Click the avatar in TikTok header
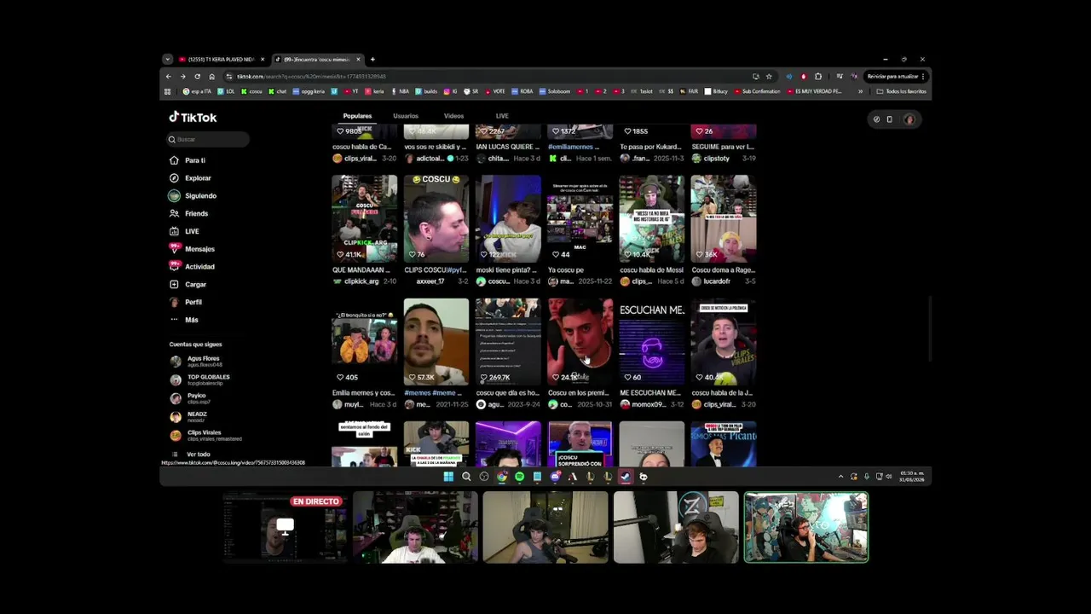 click(909, 119)
